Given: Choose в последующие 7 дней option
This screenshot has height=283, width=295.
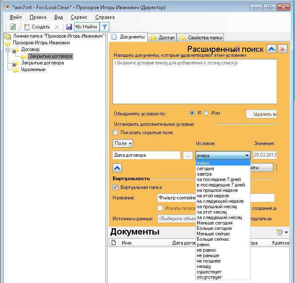Looking at the screenshot, I should click(223, 185).
